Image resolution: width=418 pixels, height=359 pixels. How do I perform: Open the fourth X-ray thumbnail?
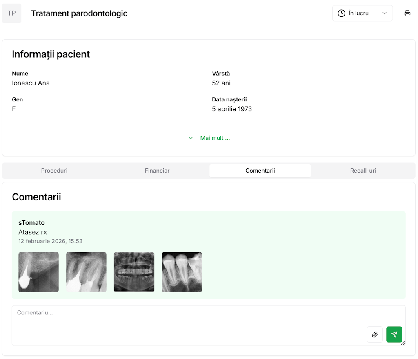point(182,272)
